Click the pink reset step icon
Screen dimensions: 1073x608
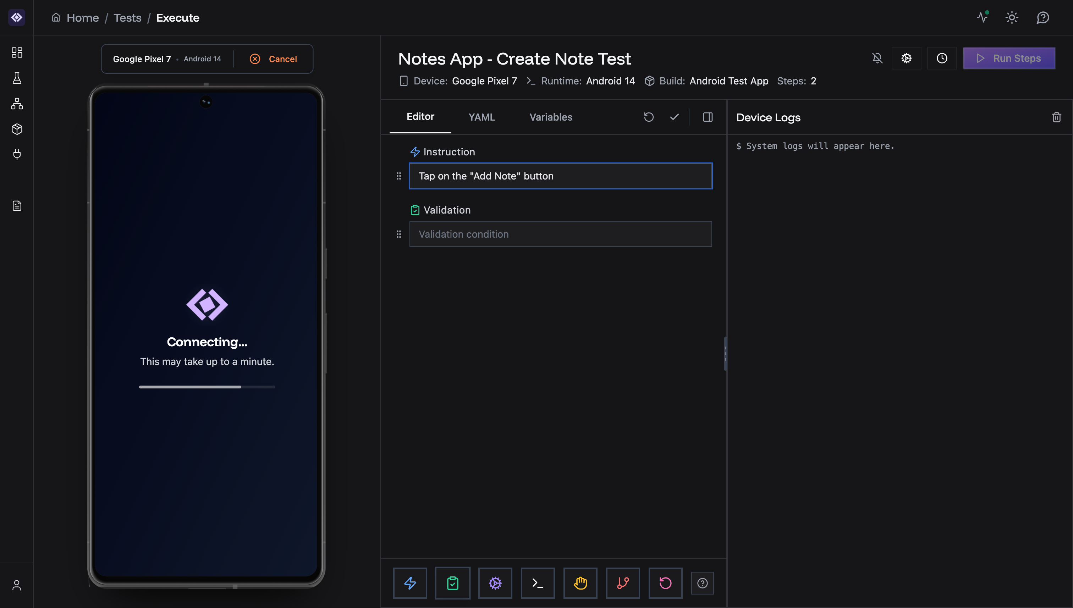point(665,583)
